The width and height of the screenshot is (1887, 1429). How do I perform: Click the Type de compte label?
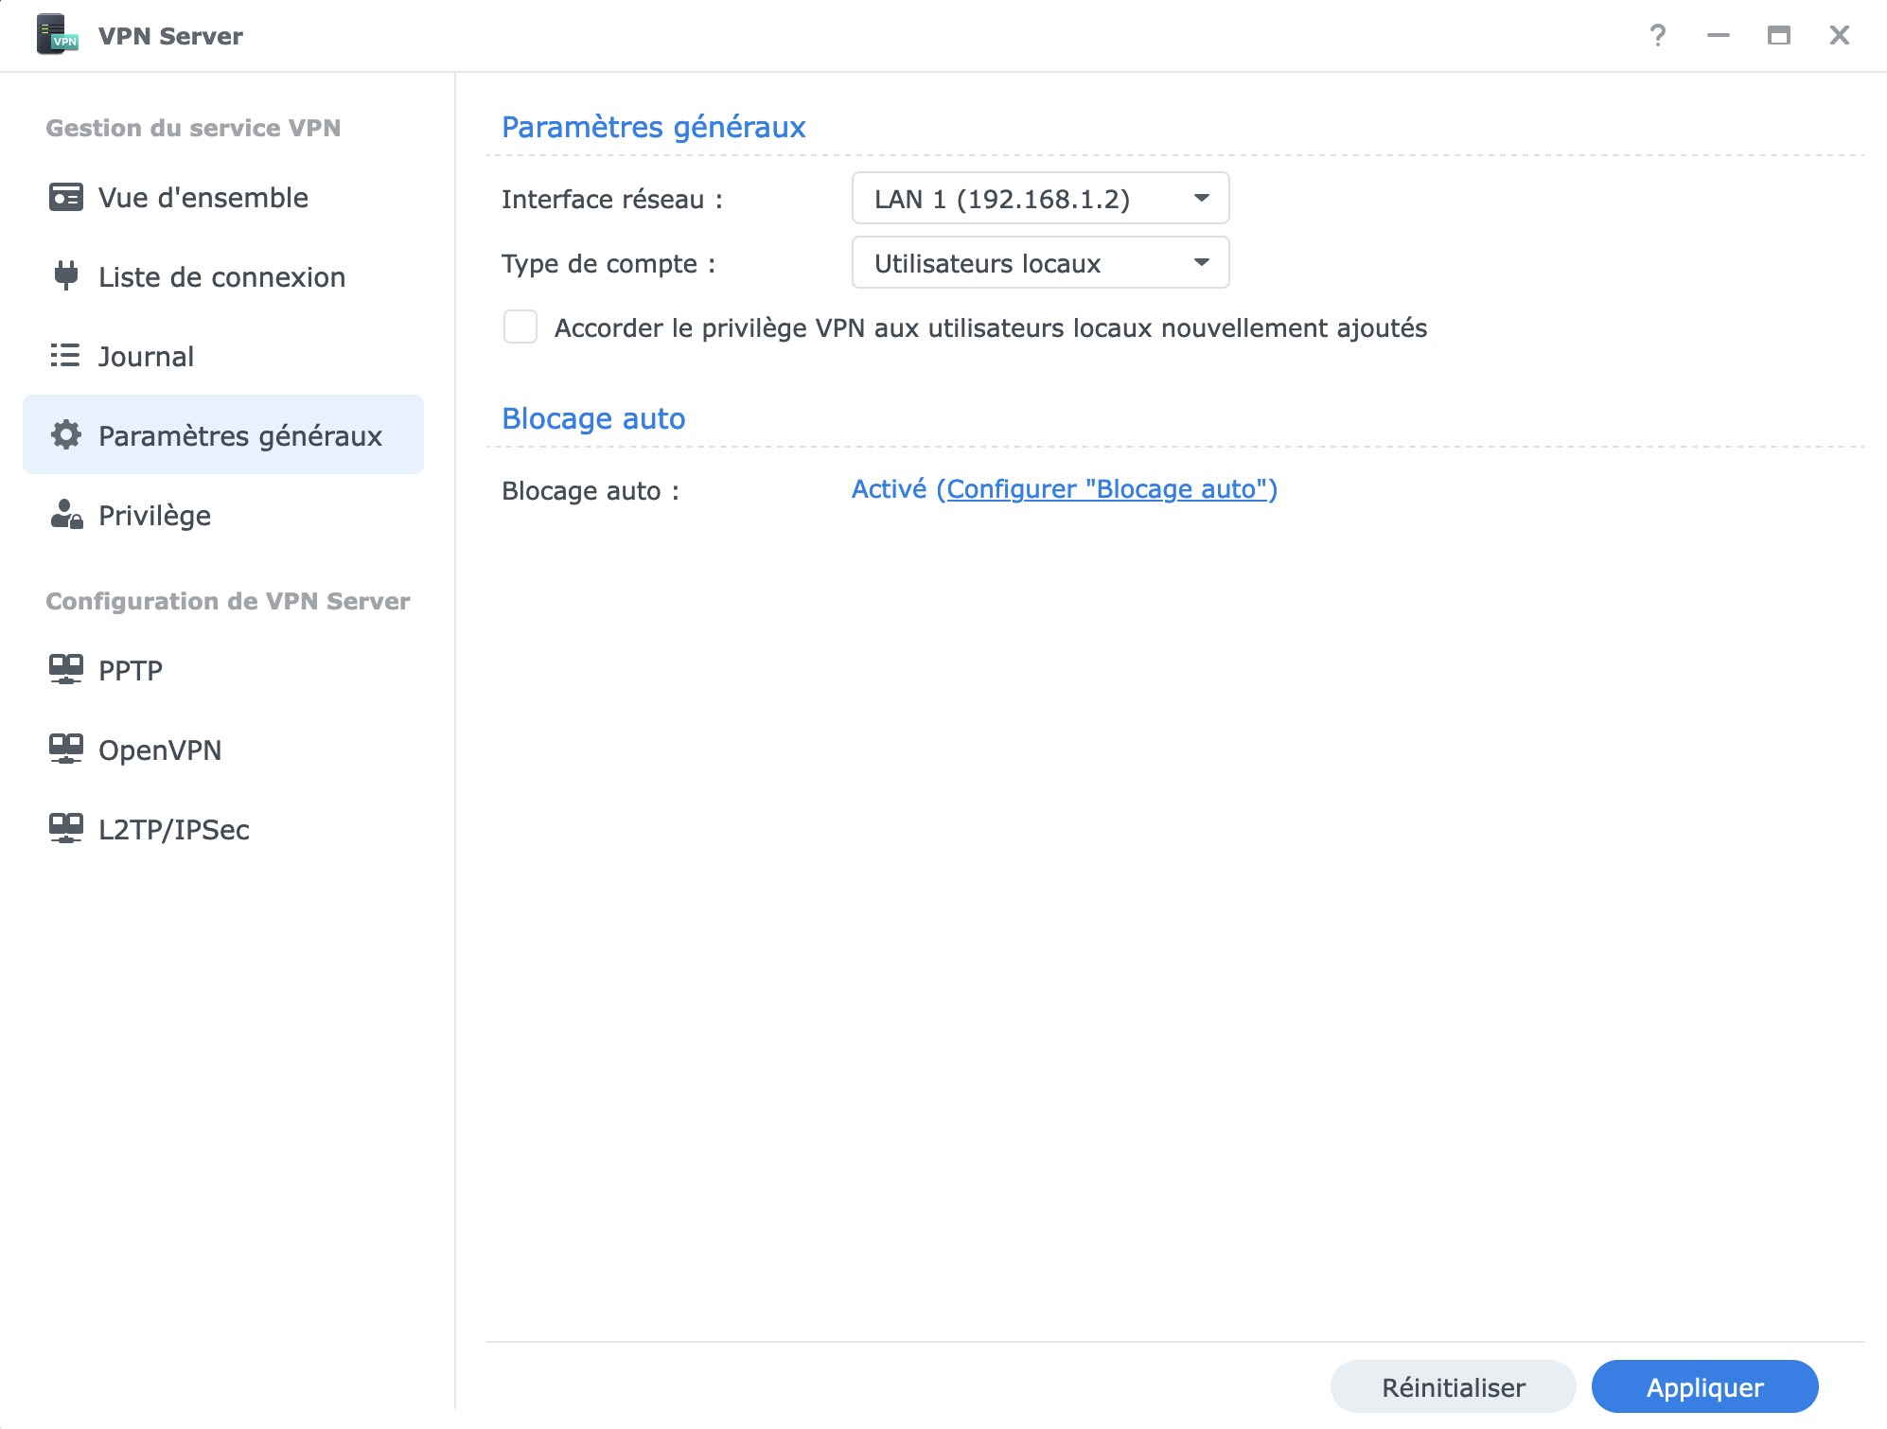click(x=608, y=263)
